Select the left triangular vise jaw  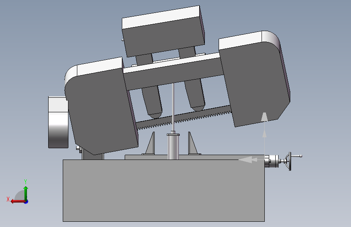coord(151,144)
